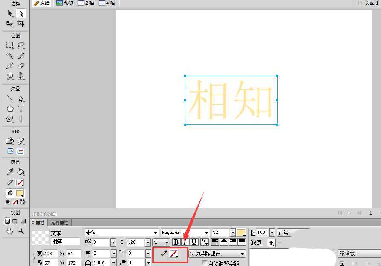This screenshot has height=266, width=381.
Task: Select the Crop tool
Action: (x=21, y=24)
